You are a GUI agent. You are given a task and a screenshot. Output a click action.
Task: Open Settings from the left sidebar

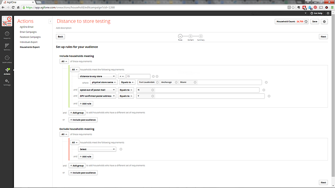[x=7, y=83]
